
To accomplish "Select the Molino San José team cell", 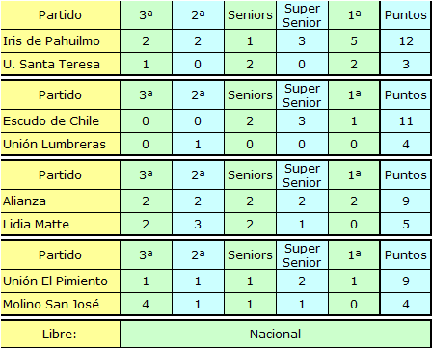I will (x=60, y=304).
